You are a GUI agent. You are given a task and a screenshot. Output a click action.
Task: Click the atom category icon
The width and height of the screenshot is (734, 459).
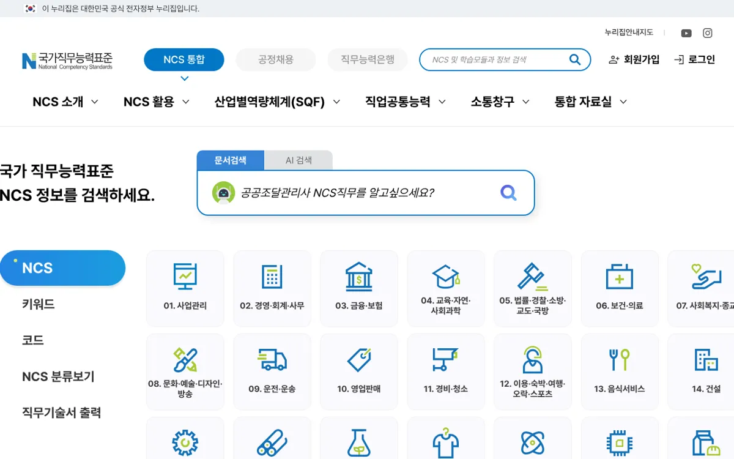pos(533,442)
